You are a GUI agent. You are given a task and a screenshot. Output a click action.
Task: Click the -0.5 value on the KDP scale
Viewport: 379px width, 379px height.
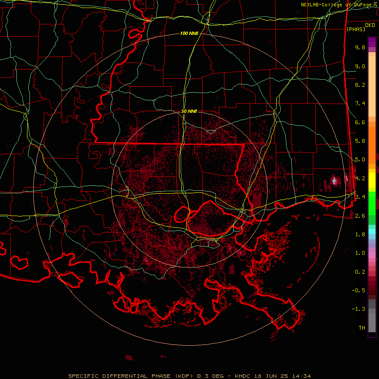point(358,291)
